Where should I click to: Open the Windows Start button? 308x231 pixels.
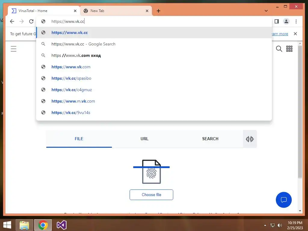pos(7,225)
